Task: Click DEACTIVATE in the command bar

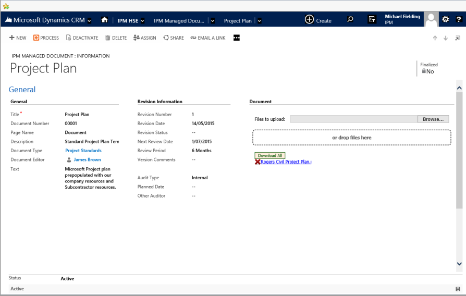Action: [82, 38]
